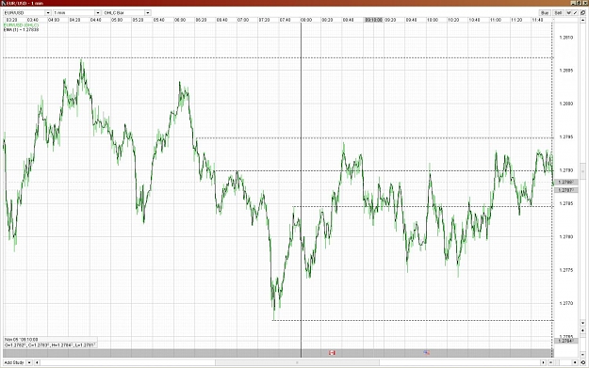Screen dimensions: 589x368
Task: Click the highlighted 1.2787 price tag
Action: tap(566, 190)
